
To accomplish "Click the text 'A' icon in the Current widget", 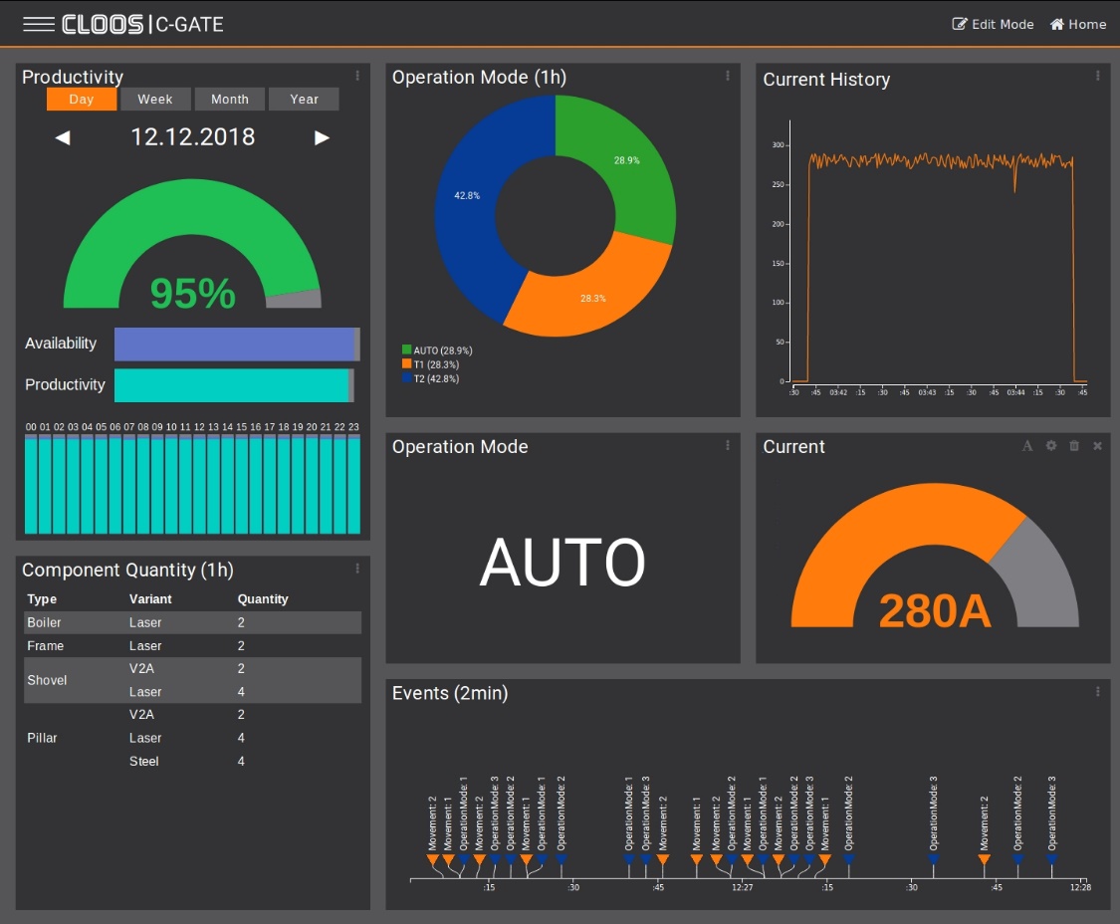I will click(x=1027, y=446).
